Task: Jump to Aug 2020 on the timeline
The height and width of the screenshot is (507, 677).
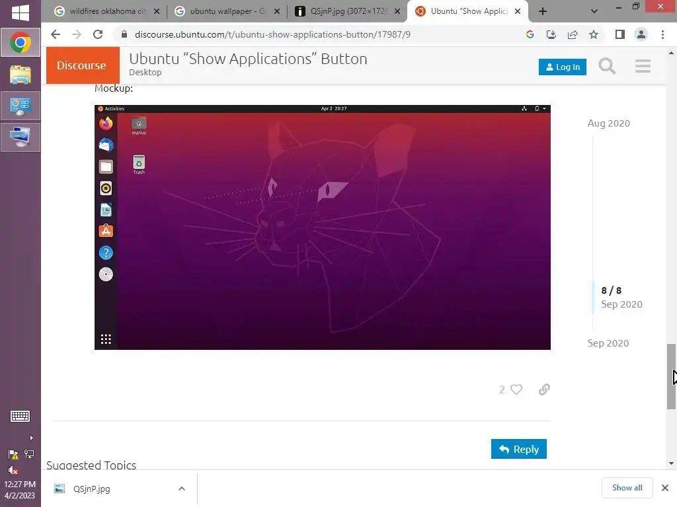Action: 608,123
